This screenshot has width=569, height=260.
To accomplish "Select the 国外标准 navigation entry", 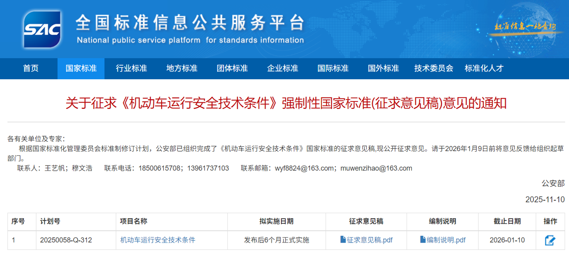I will click(383, 68).
